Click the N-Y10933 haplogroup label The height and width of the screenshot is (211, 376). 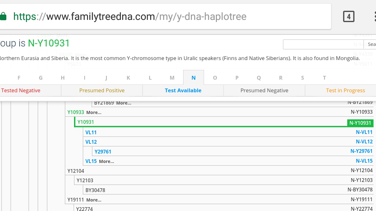pos(362,112)
